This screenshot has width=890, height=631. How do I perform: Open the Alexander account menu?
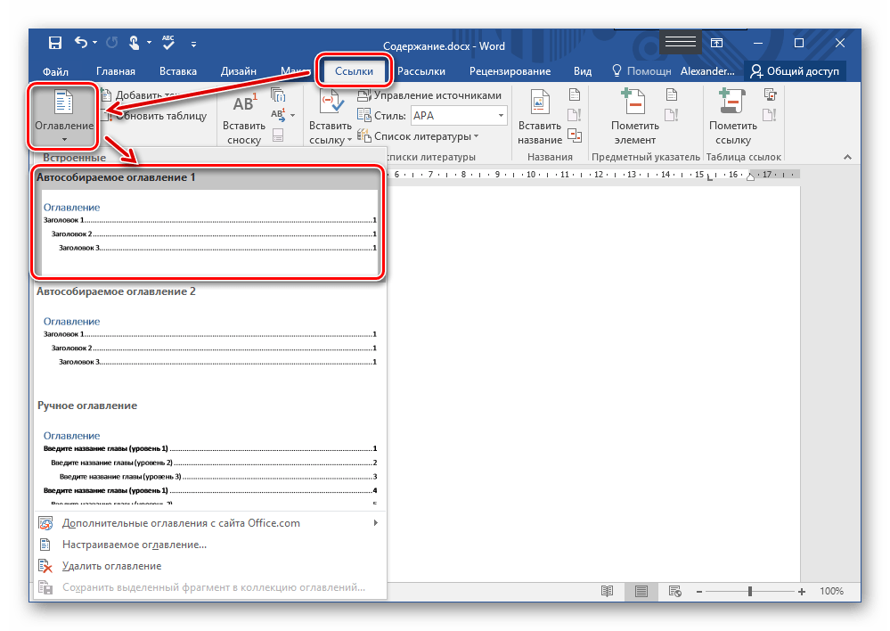707,71
